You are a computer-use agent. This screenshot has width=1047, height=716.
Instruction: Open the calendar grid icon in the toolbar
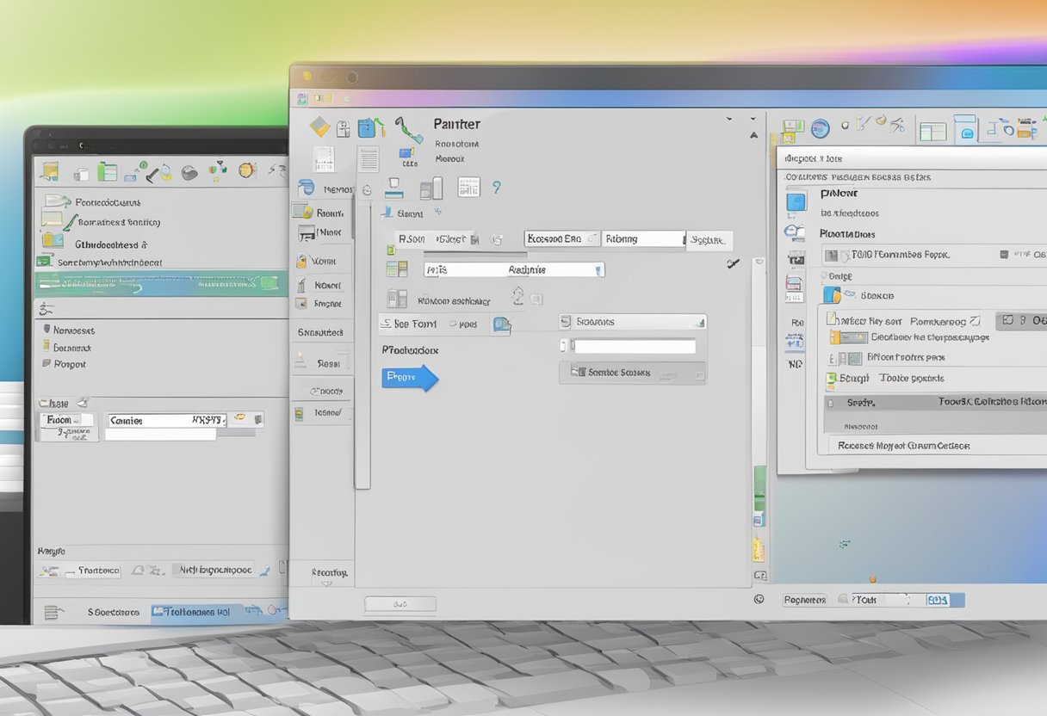point(468,187)
